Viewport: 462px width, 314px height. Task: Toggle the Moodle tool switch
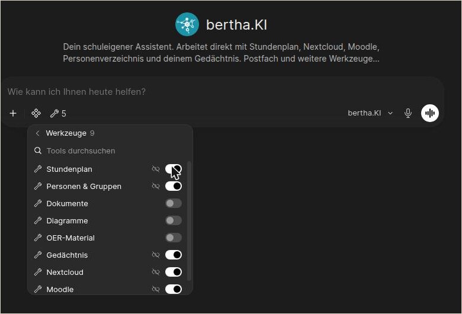coord(173,289)
